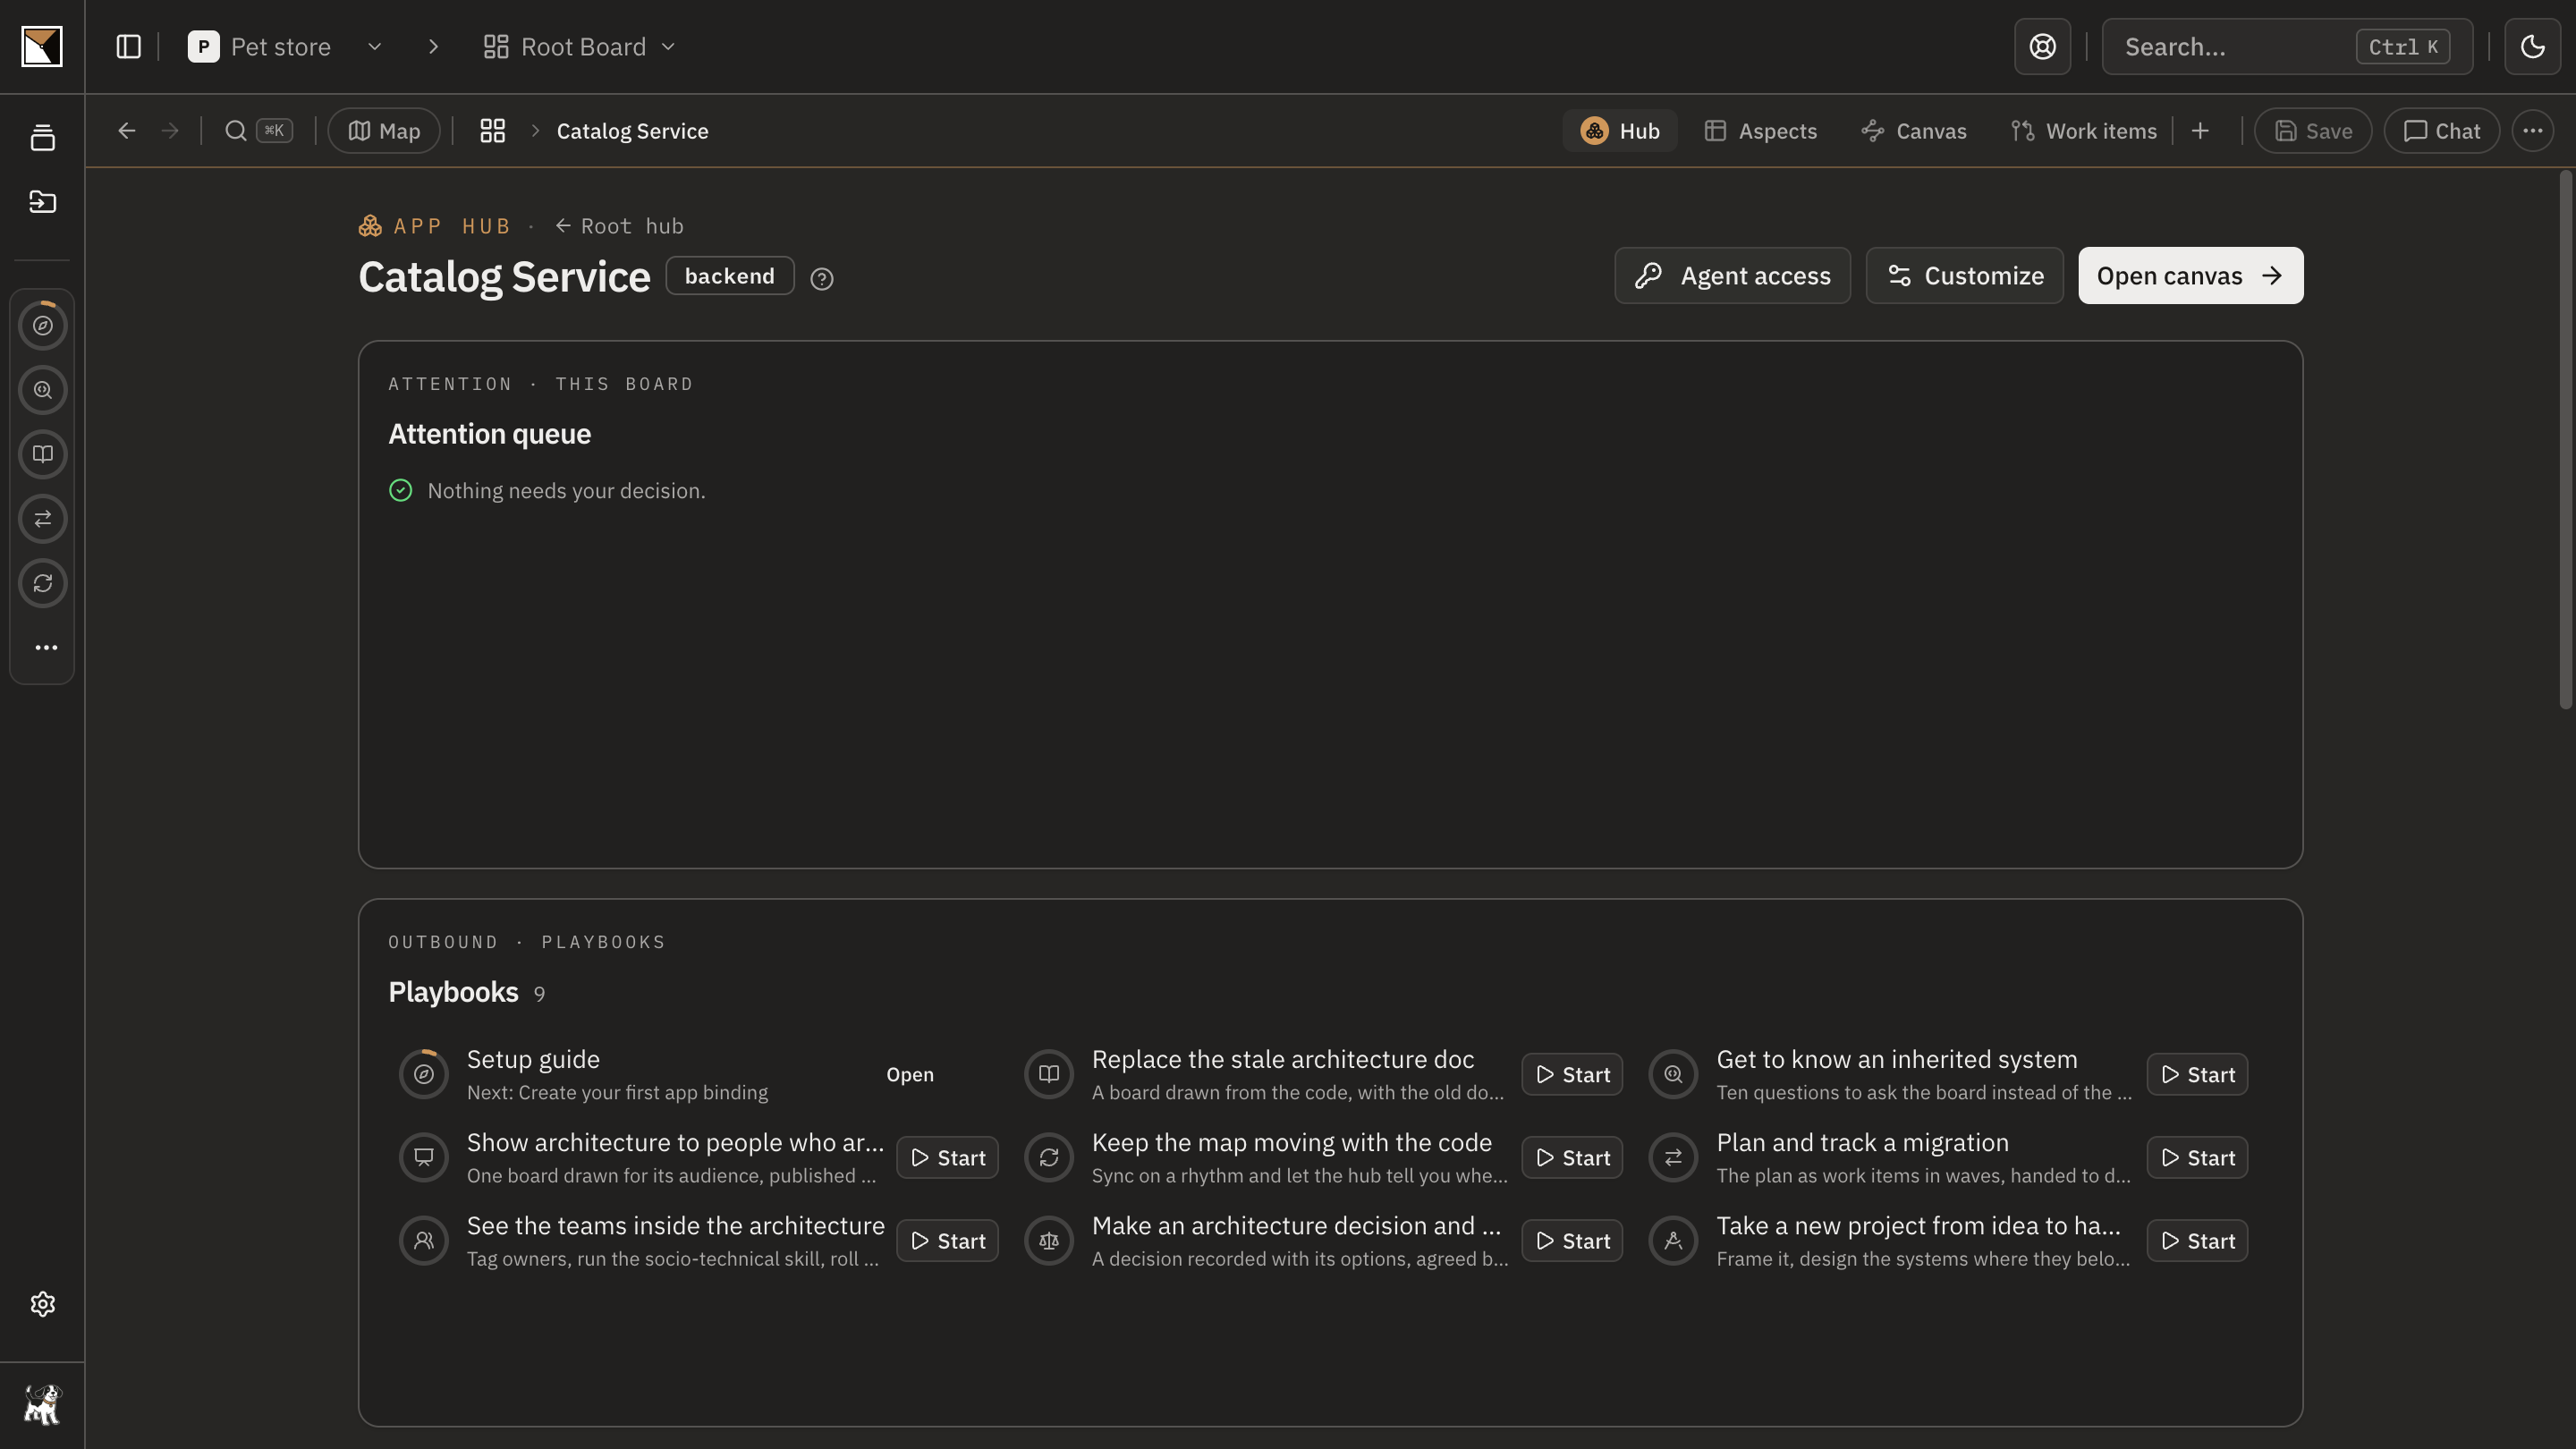Image resolution: width=2576 pixels, height=1449 pixels.
Task: Open the Map view button
Action: pyautogui.click(x=384, y=131)
